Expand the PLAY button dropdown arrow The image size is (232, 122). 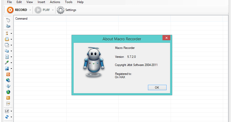pyautogui.click(x=53, y=10)
